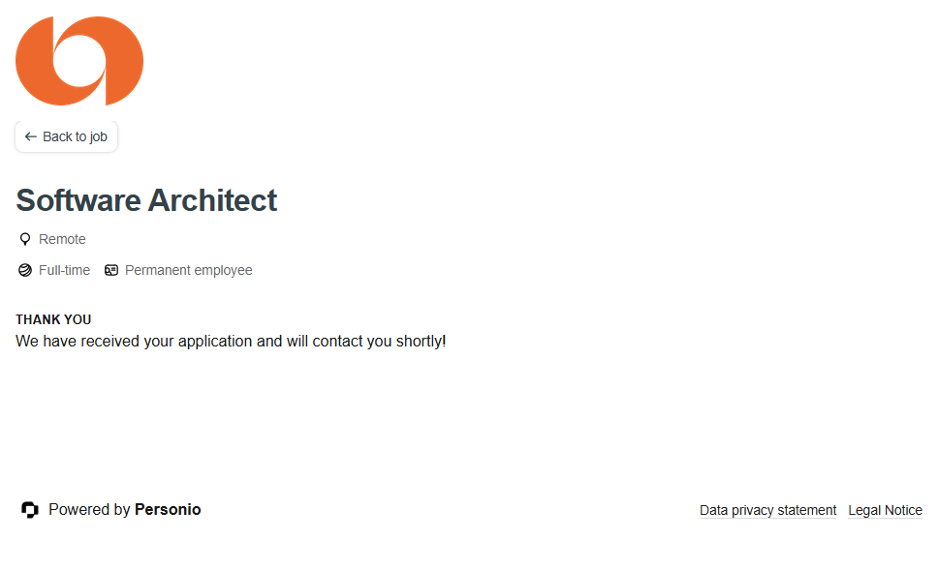
Task: Go back using the 'Back to job' button
Action: [66, 136]
